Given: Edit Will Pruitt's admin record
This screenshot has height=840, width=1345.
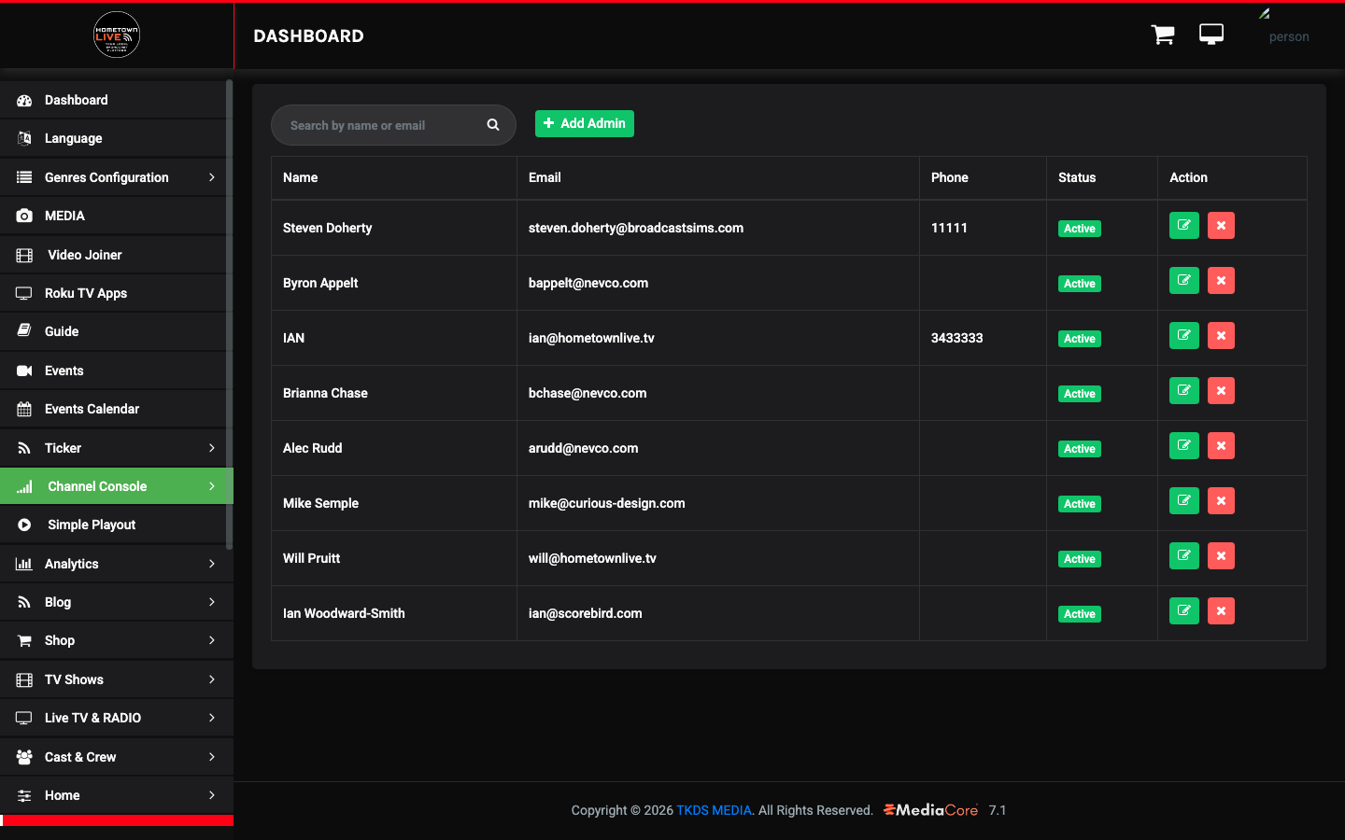Looking at the screenshot, I should 1184,556.
